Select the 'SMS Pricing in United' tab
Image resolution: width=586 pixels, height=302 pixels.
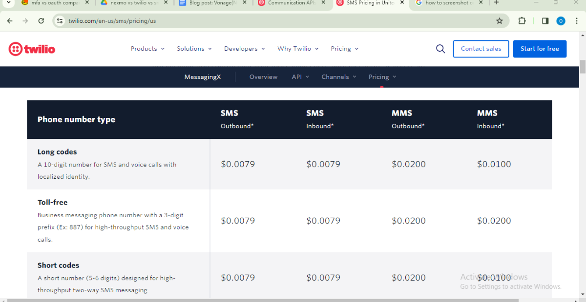click(370, 2)
